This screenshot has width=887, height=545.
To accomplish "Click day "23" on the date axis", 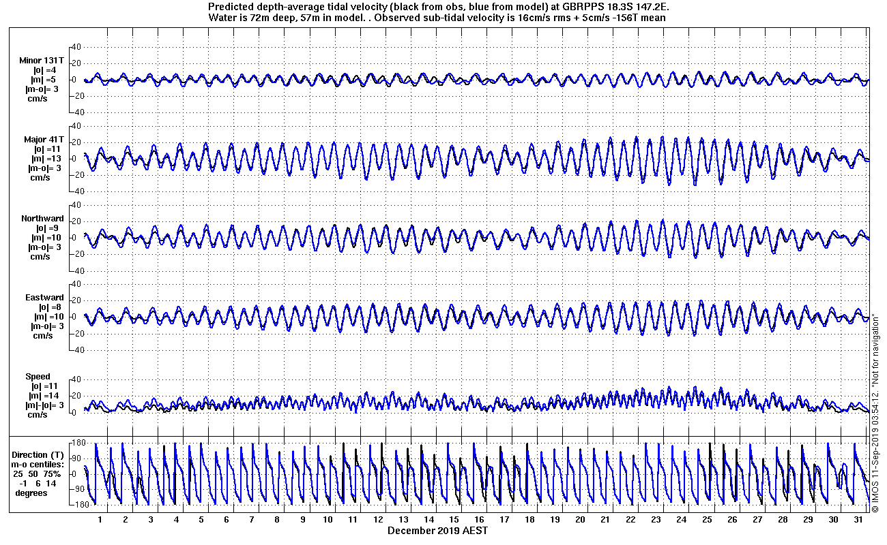I will [x=656, y=520].
